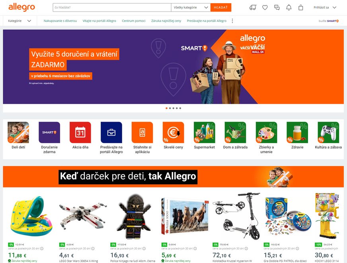Open Centrum pomoci menu link
Viewport: 347px width, 263px height.
coord(134,21)
